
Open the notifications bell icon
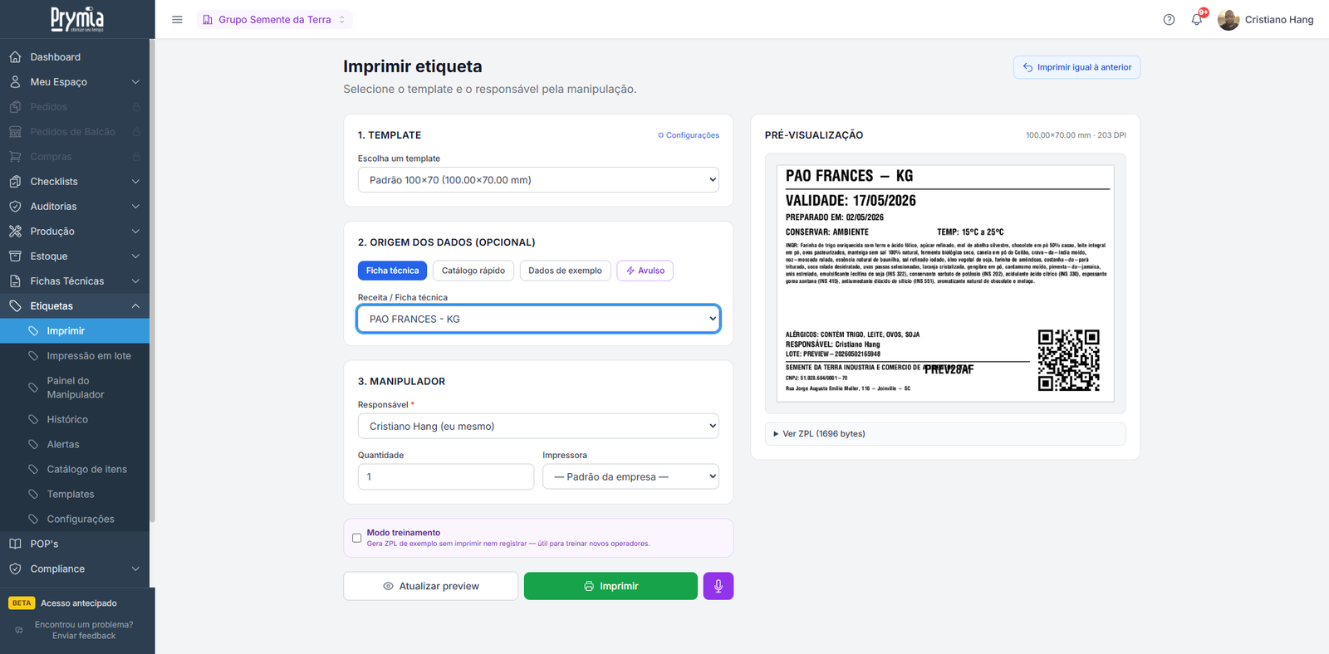(x=1197, y=19)
